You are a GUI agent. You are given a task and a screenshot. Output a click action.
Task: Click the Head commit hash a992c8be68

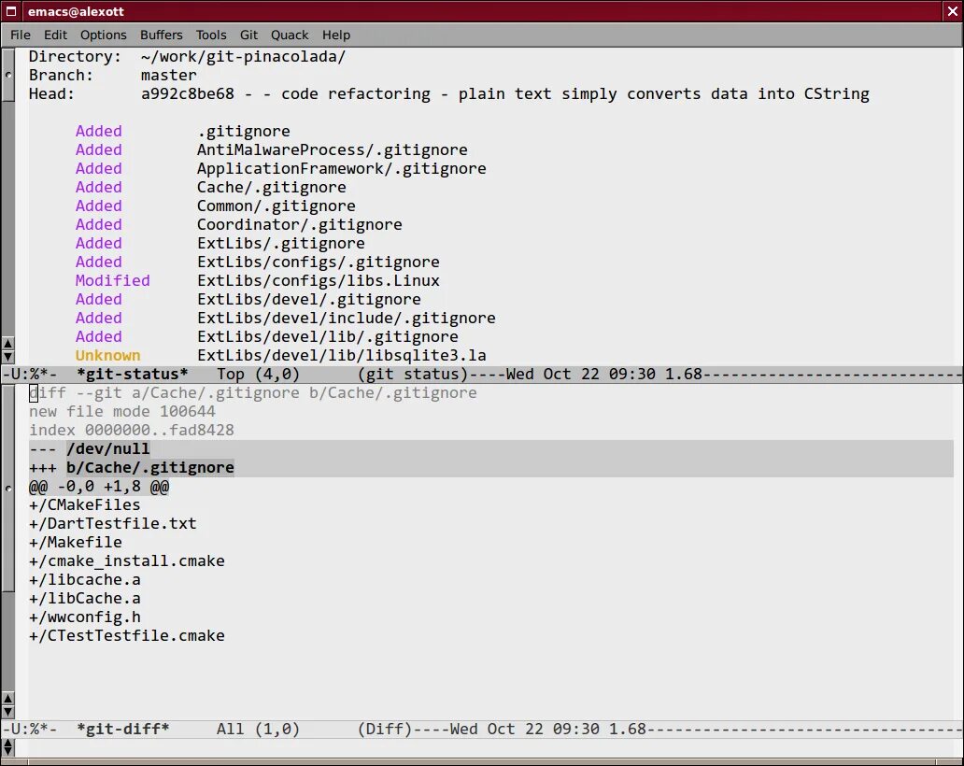point(188,93)
